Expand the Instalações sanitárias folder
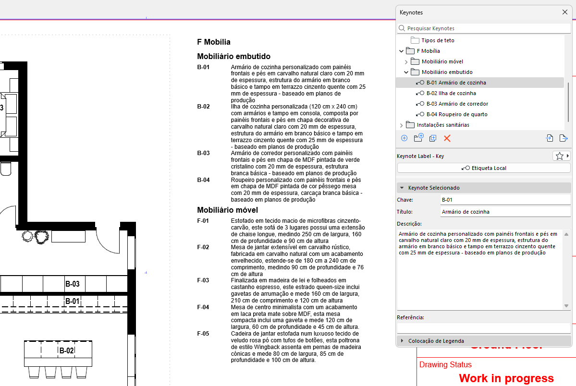 tap(402, 125)
